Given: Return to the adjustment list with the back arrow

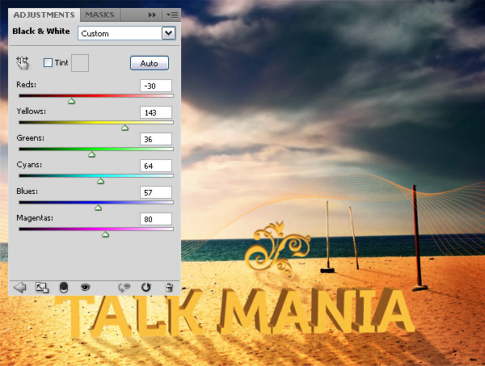Looking at the screenshot, I should coord(19,288).
